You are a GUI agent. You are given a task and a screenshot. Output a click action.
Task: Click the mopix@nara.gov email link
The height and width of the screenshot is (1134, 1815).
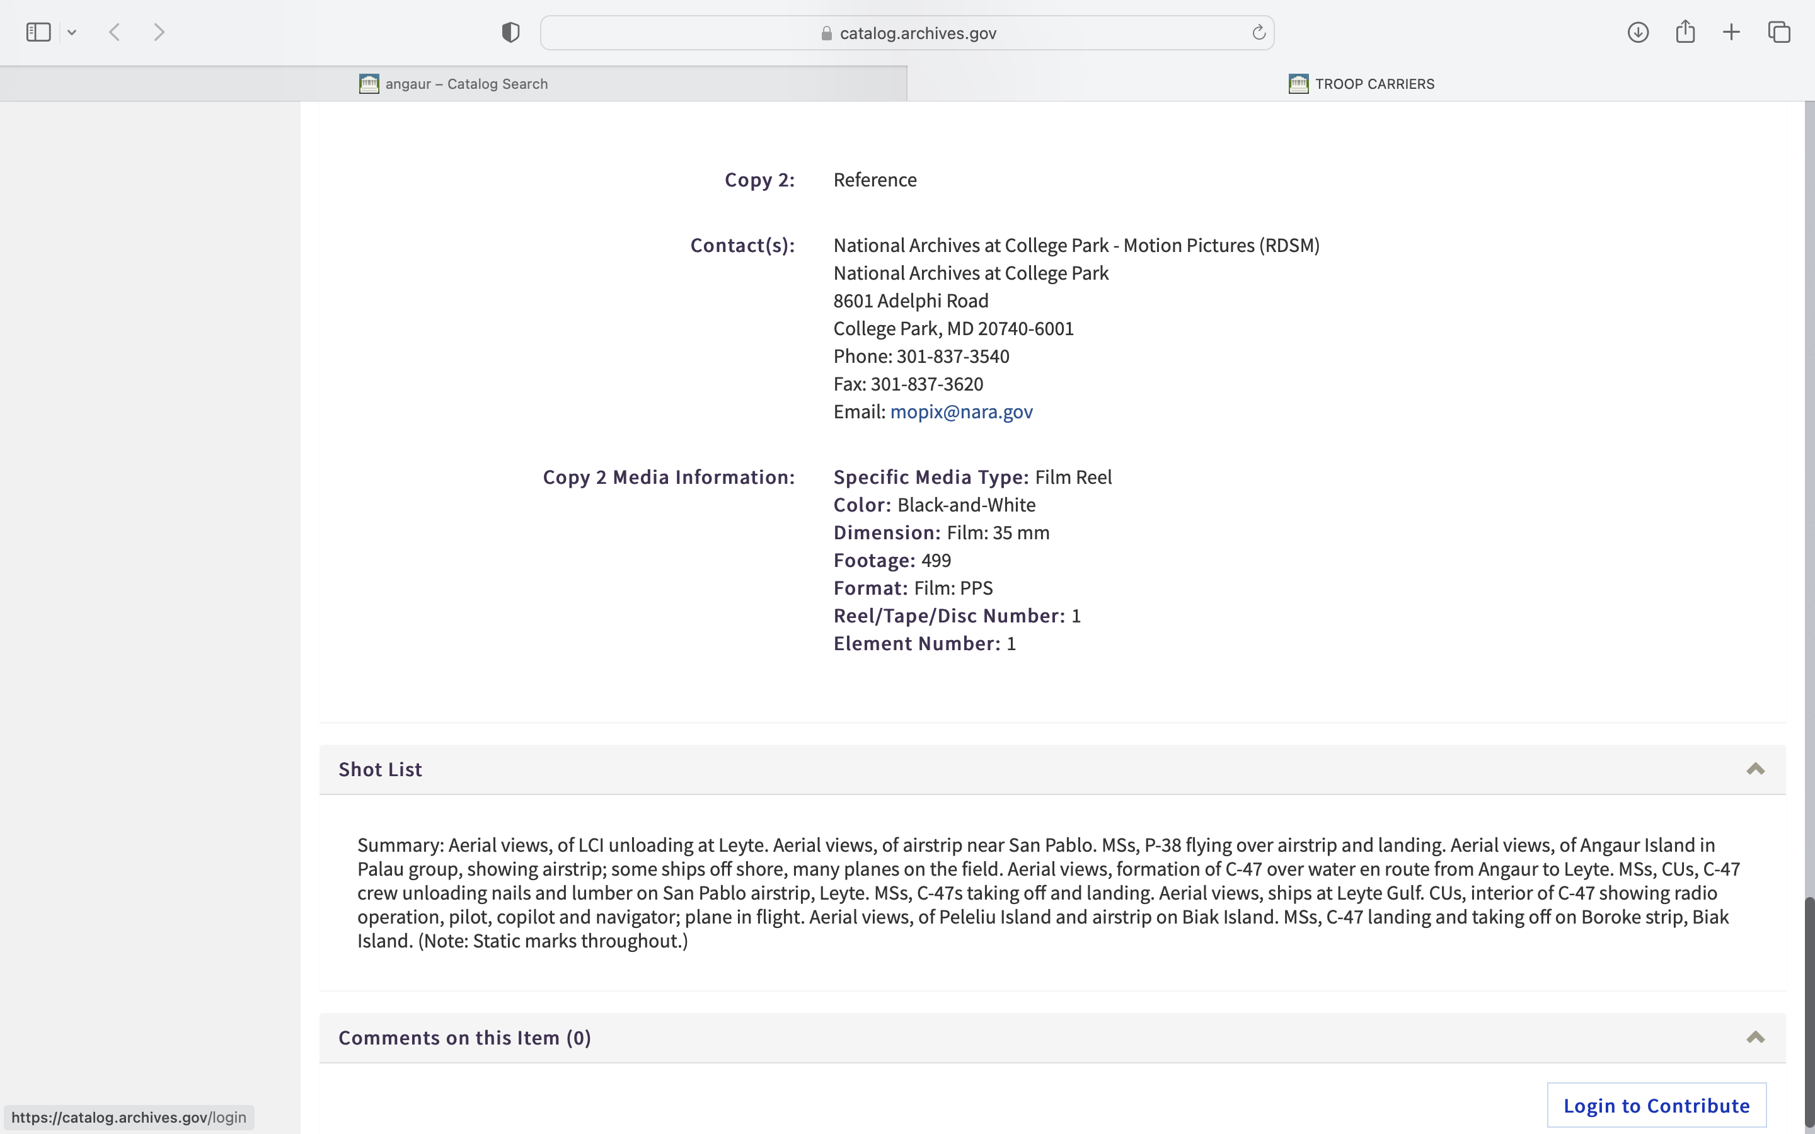960,412
